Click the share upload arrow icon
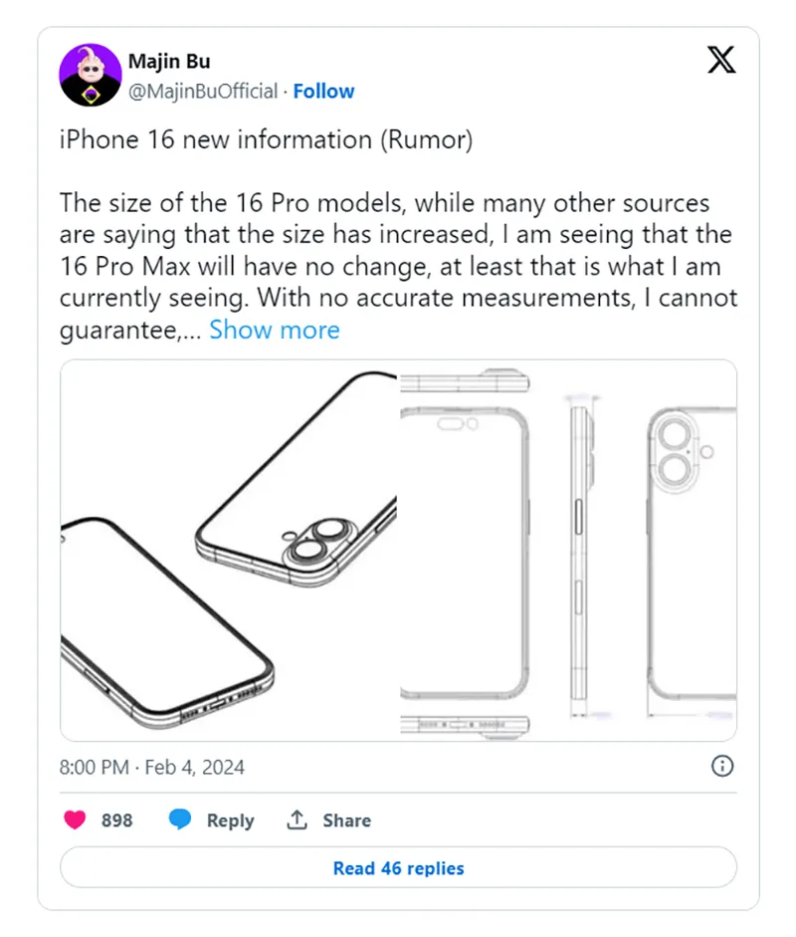This screenshot has height=937, width=796. click(x=297, y=820)
